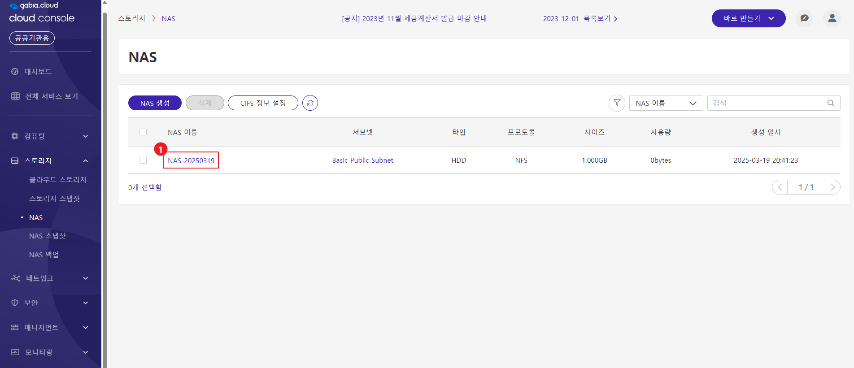This screenshot has width=854, height=368.
Task: Expand the 컴퓨팅 sidebar menu
Action: [x=86, y=136]
